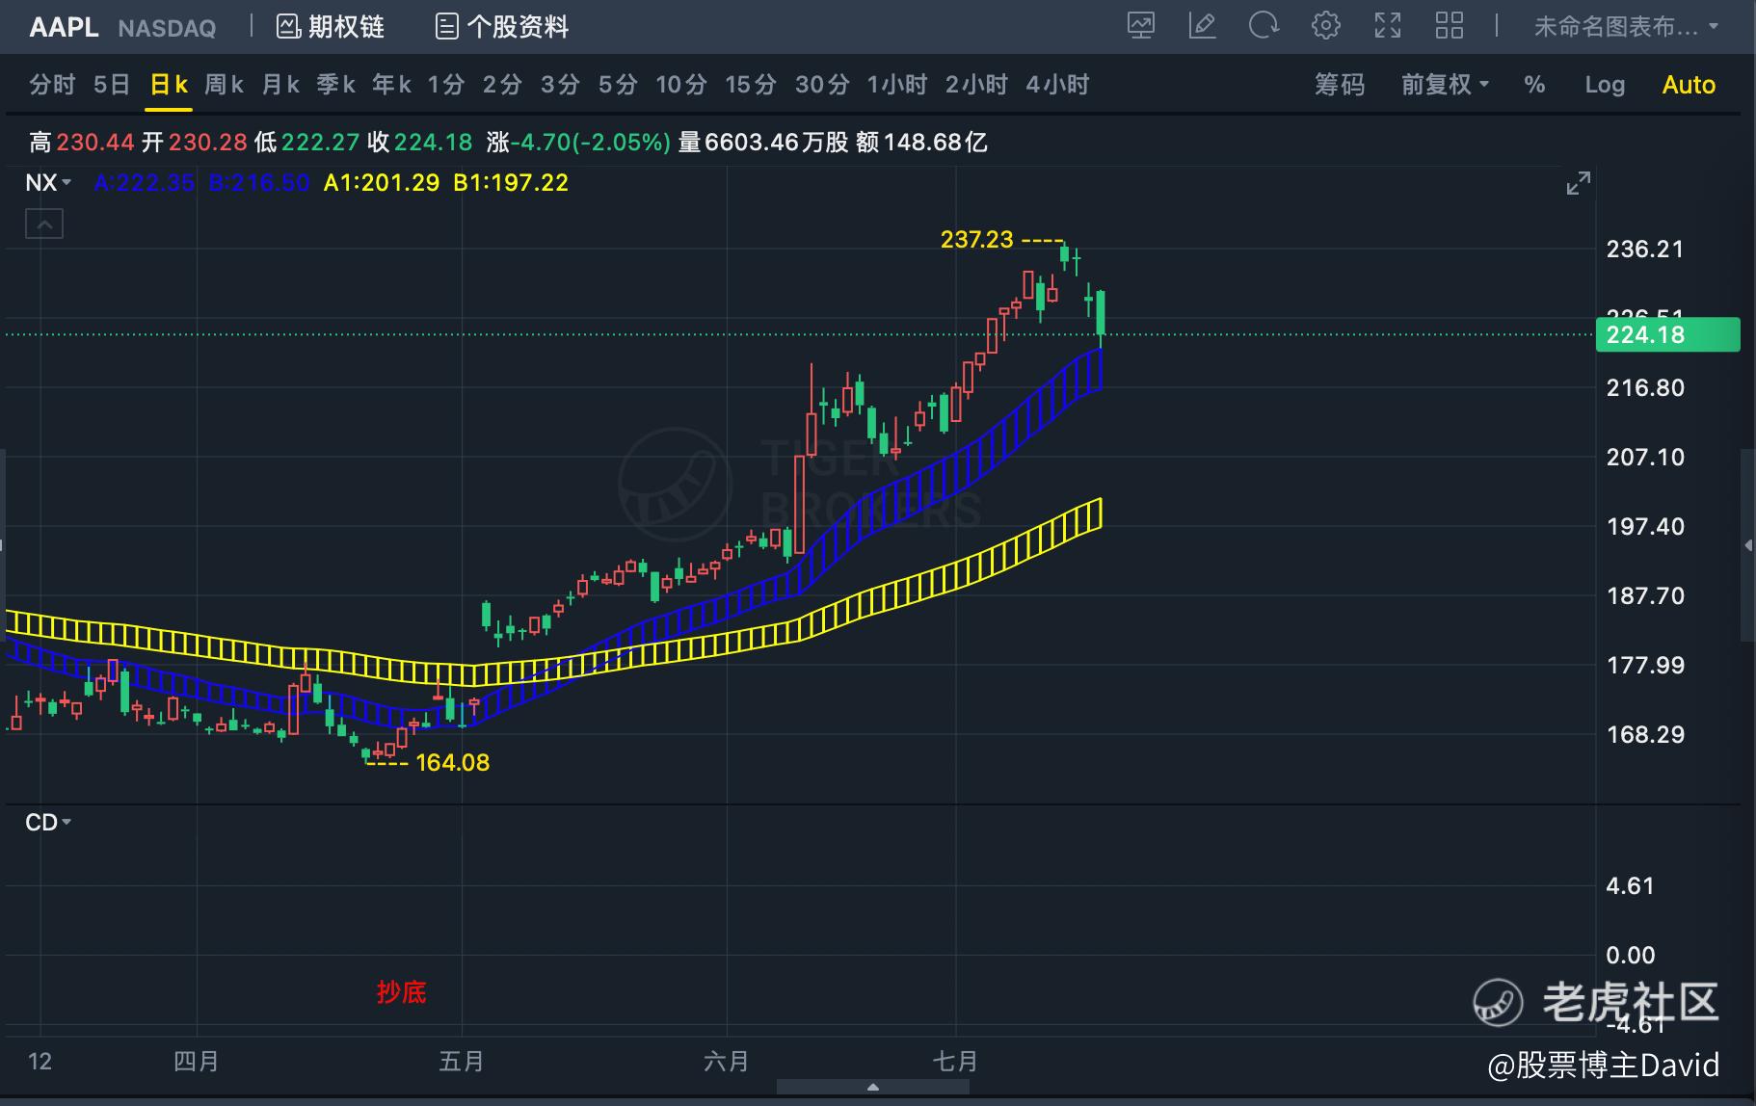Choose the 15分 interval
The width and height of the screenshot is (1756, 1106).
point(751,85)
